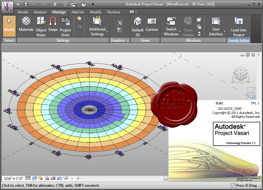Switch to the Model tab
Viewport: 263px width, 190px height.
click(23, 12)
